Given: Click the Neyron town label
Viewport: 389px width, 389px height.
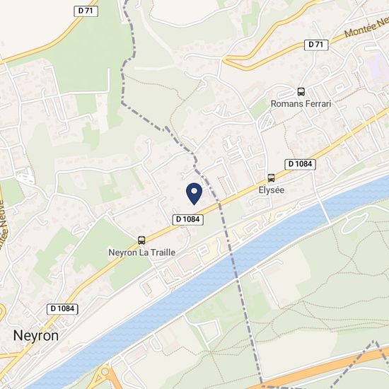Looking at the screenshot, I should [x=36, y=336].
